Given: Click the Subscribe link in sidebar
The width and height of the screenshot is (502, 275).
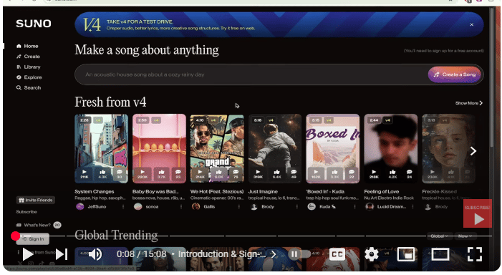Looking at the screenshot, I should coord(26,212).
